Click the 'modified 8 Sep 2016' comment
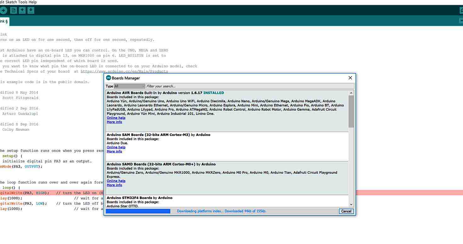Image resolution: width=463 pixels, height=244 pixels. [19, 124]
